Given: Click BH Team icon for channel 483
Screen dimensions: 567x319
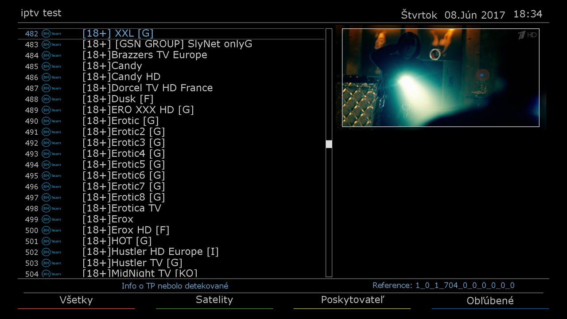Looking at the screenshot, I should coord(51,44).
